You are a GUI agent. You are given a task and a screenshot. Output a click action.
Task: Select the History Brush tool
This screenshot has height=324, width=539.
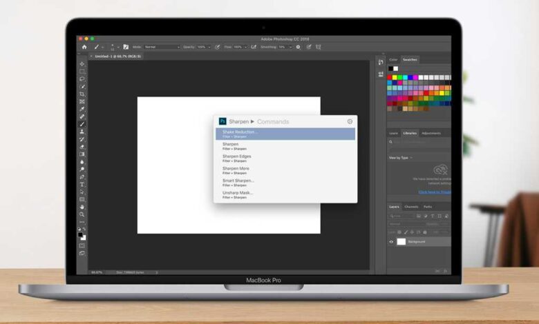pyautogui.click(x=82, y=139)
